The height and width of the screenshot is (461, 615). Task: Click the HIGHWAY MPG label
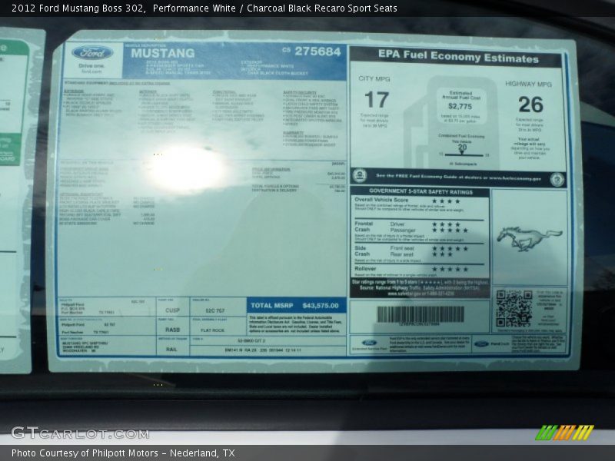[528, 84]
